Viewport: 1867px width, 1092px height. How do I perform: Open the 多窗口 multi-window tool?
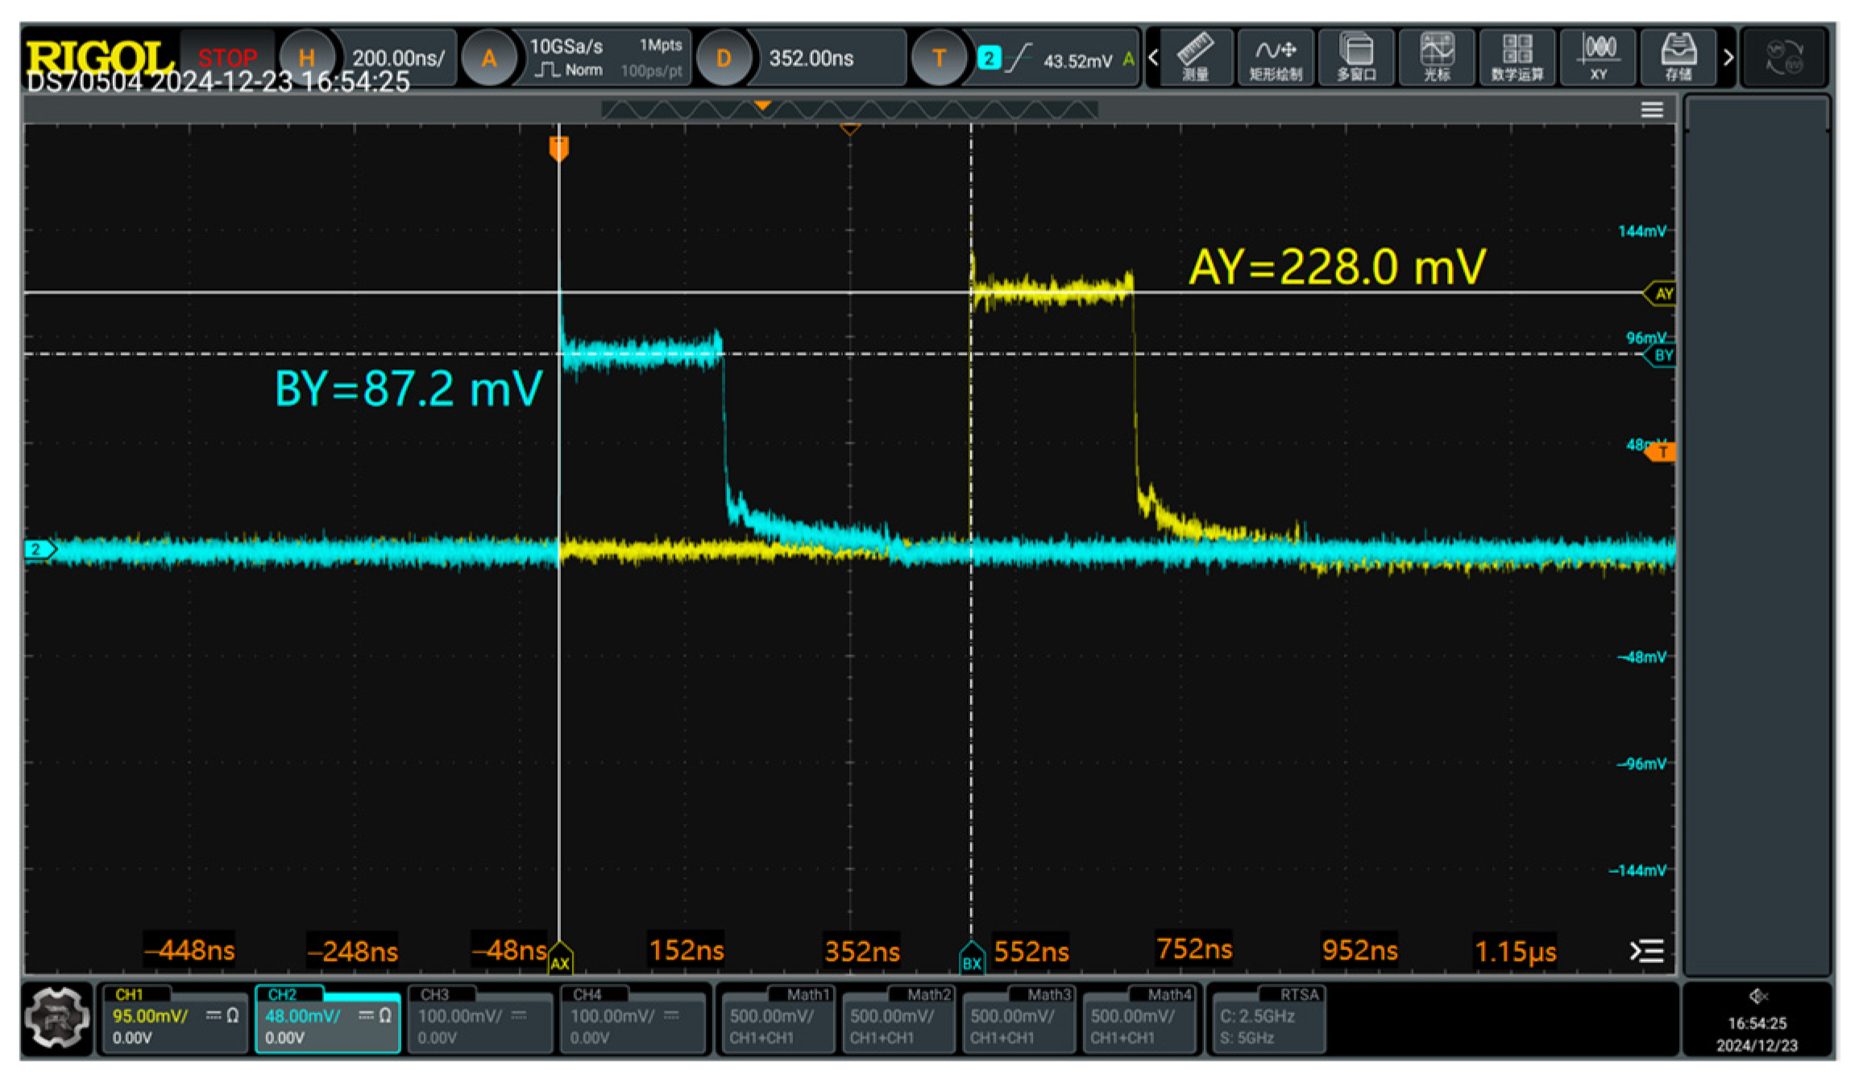click(x=1356, y=57)
